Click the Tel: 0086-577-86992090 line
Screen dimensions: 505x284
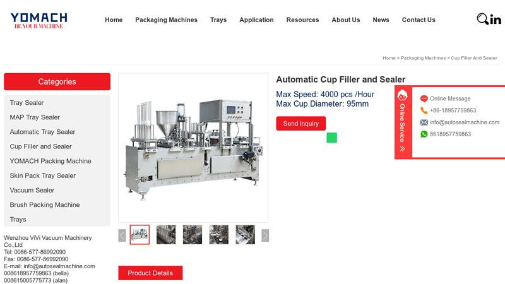[x=35, y=252]
